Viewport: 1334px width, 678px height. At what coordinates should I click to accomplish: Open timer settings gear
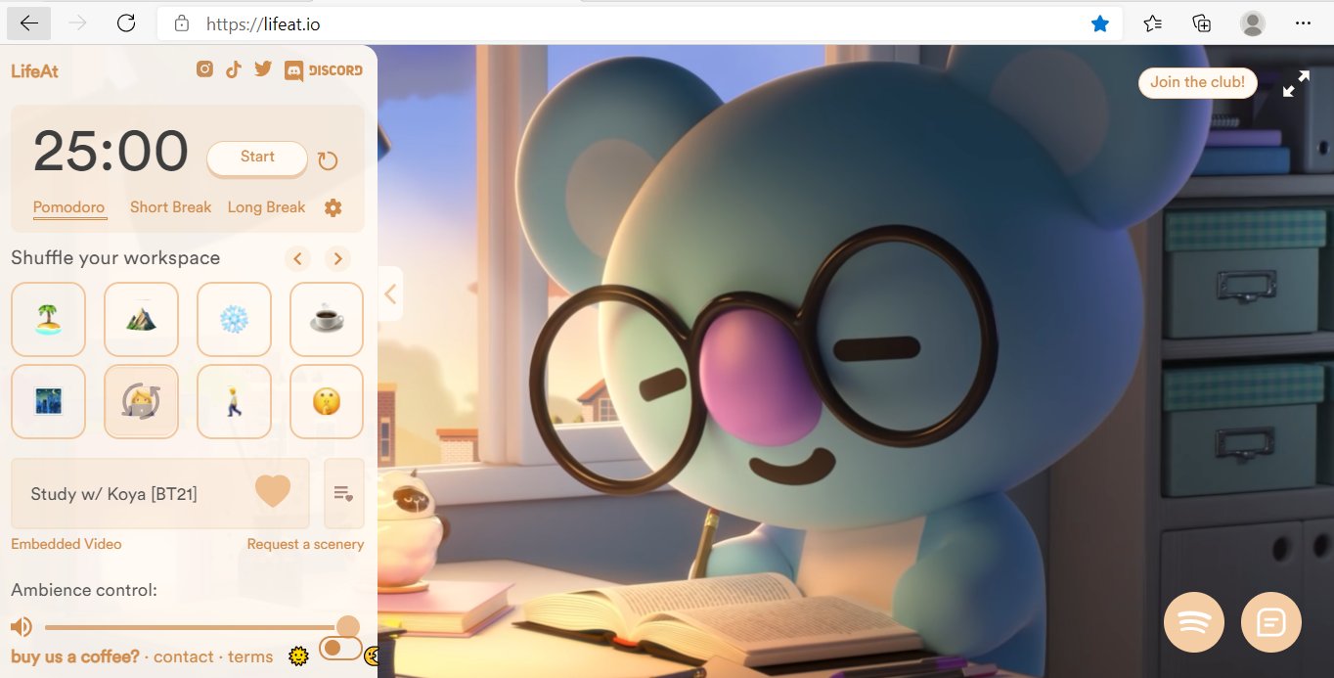pos(333,207)
